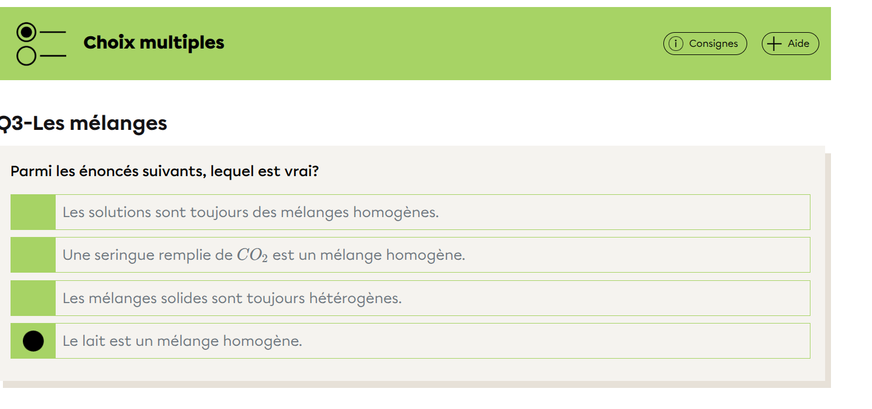Open the Aide help button
The image size is (872, 409).
(790, 44)
